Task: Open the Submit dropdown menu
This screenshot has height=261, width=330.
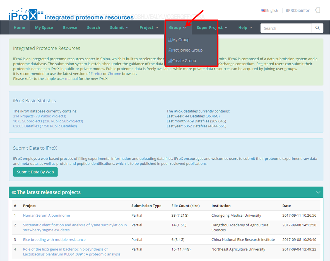Action: pos(119,28)
